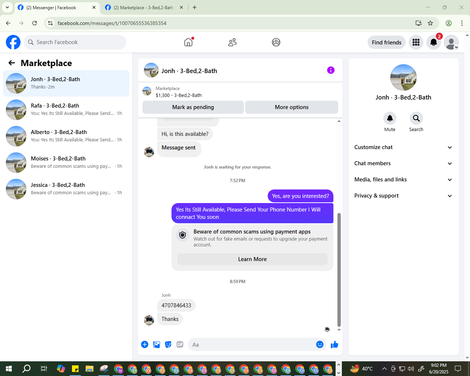Click the browser address bar URL
Image resolution: width=470 pixels, height=376 pixels.
pos(112,23)
